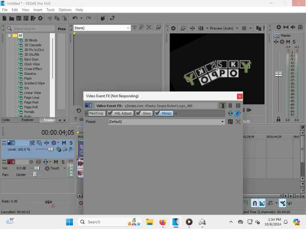306x229 pixels.
Task: Collapse the All transitions folder
Action: coord(9,36)
